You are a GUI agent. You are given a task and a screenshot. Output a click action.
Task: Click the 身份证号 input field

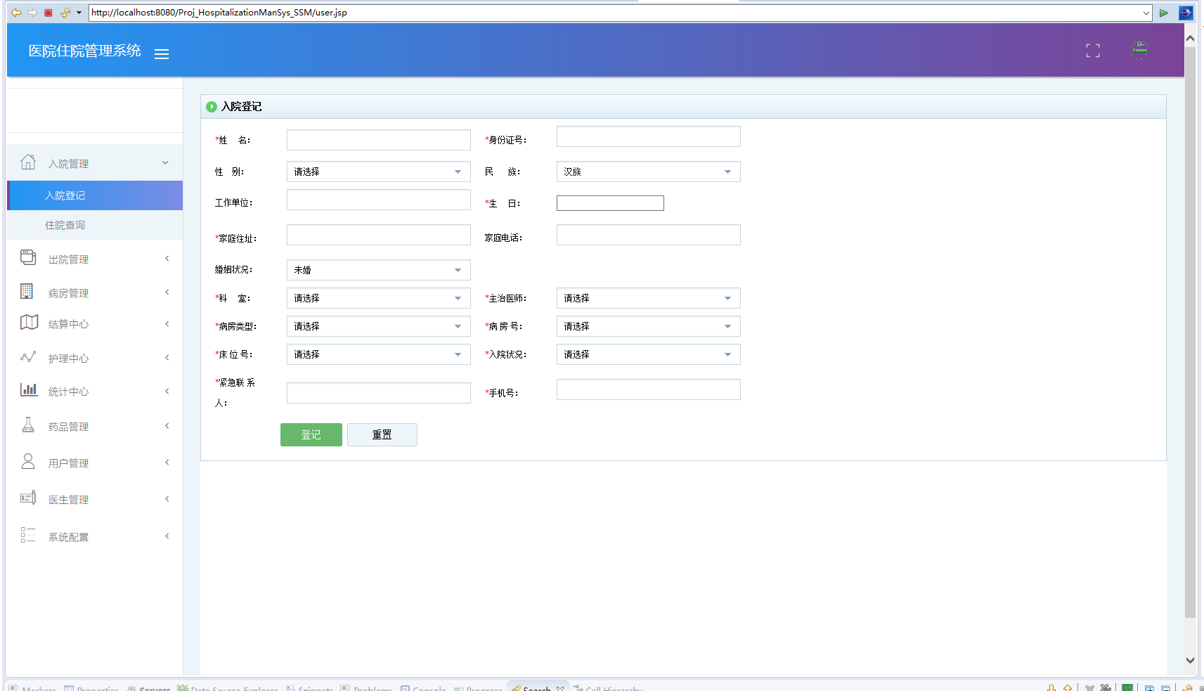[648, 136]
